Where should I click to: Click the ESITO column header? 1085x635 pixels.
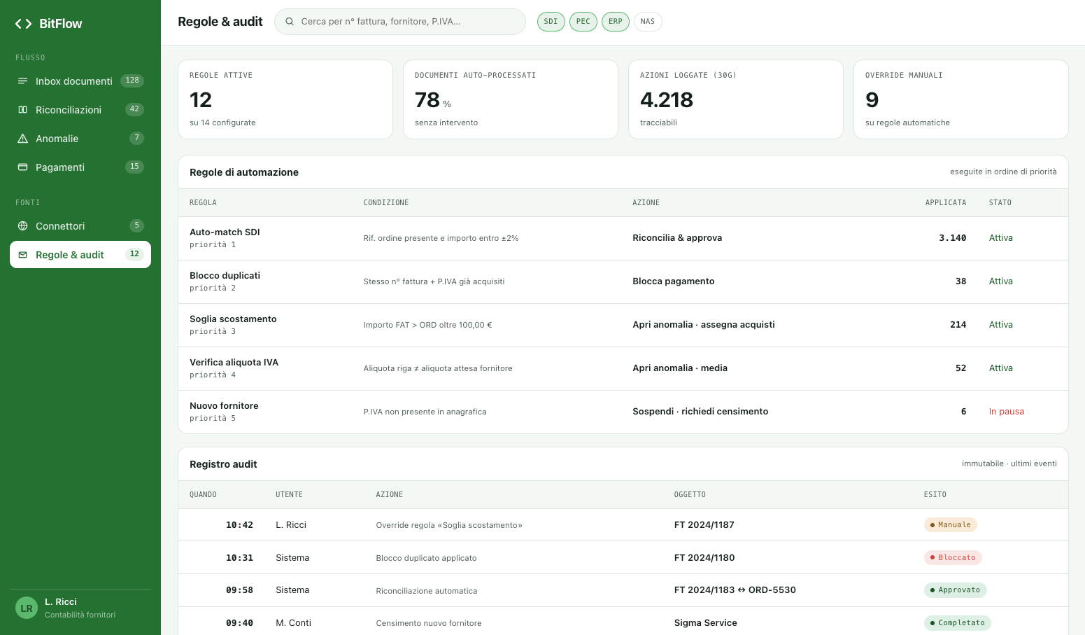(935, 495)
